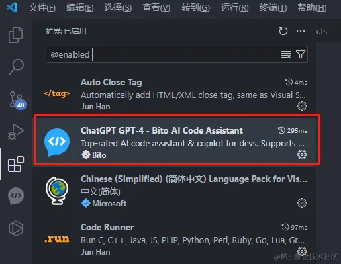The height and width of the screenshot is (264, 341).
Task: Open the 文件(F) menu
Action: [42, 8]
